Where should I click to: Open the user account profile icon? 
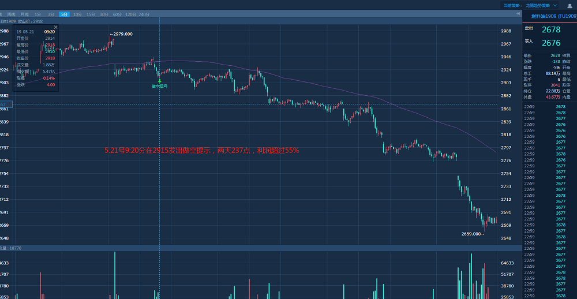click(569, 5)
